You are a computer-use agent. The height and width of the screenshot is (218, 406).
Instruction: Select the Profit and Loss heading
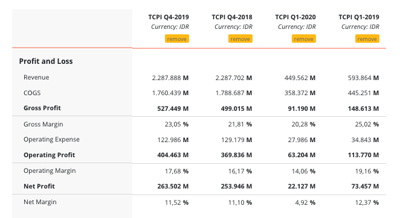click(46, 61)
